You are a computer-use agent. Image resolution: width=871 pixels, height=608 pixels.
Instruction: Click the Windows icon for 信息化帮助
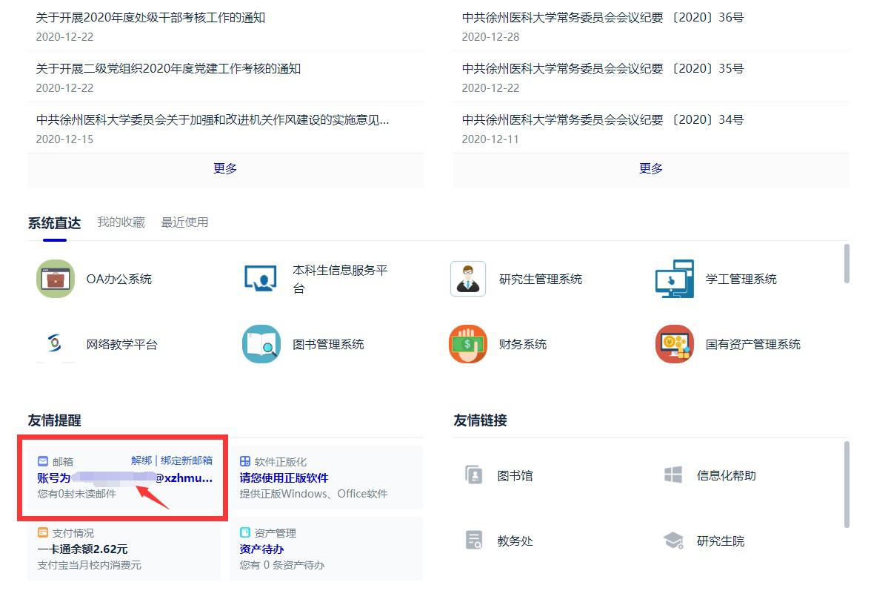tap(673, 475)
